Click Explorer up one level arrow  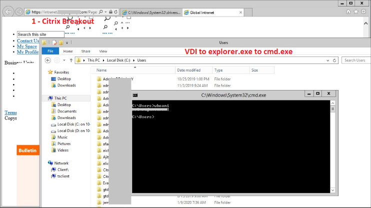tap(71, 60)
